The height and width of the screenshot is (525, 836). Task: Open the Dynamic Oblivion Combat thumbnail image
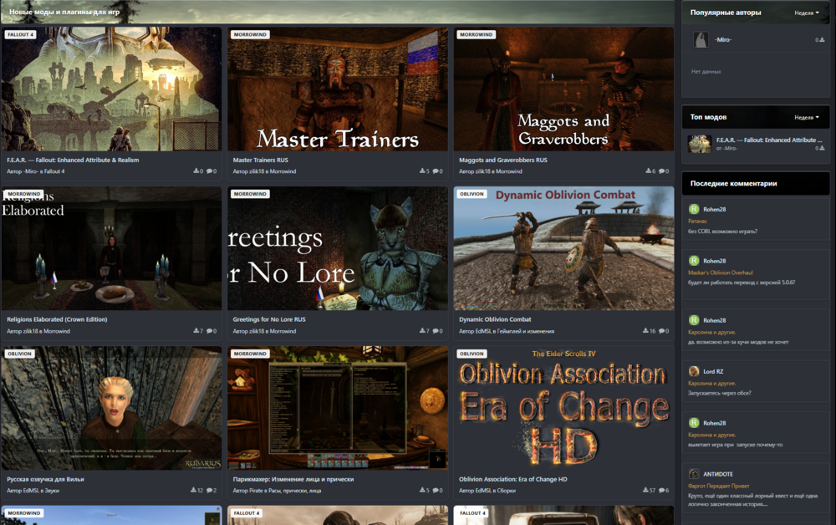(x=563, y=248)
